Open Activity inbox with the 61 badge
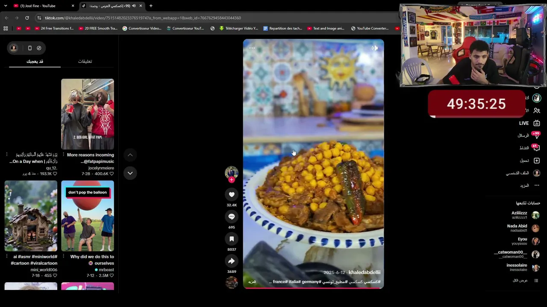Screen dimensions: 547x307 [530, 148]
